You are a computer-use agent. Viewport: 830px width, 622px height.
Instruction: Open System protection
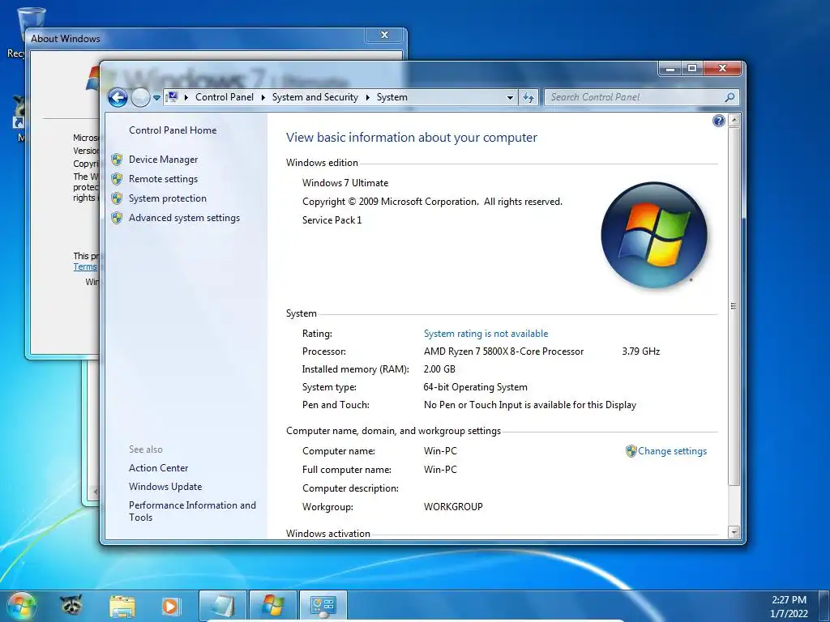tap(167, 198)
